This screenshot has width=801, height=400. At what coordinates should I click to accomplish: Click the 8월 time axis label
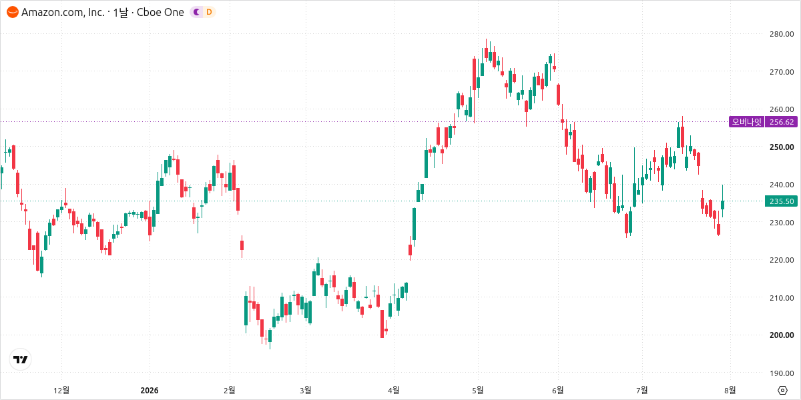click(x=731, y=390)
